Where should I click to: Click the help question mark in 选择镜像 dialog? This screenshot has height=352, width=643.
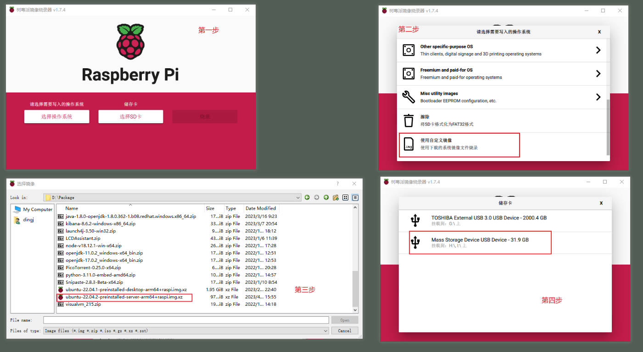click(338, 184)
